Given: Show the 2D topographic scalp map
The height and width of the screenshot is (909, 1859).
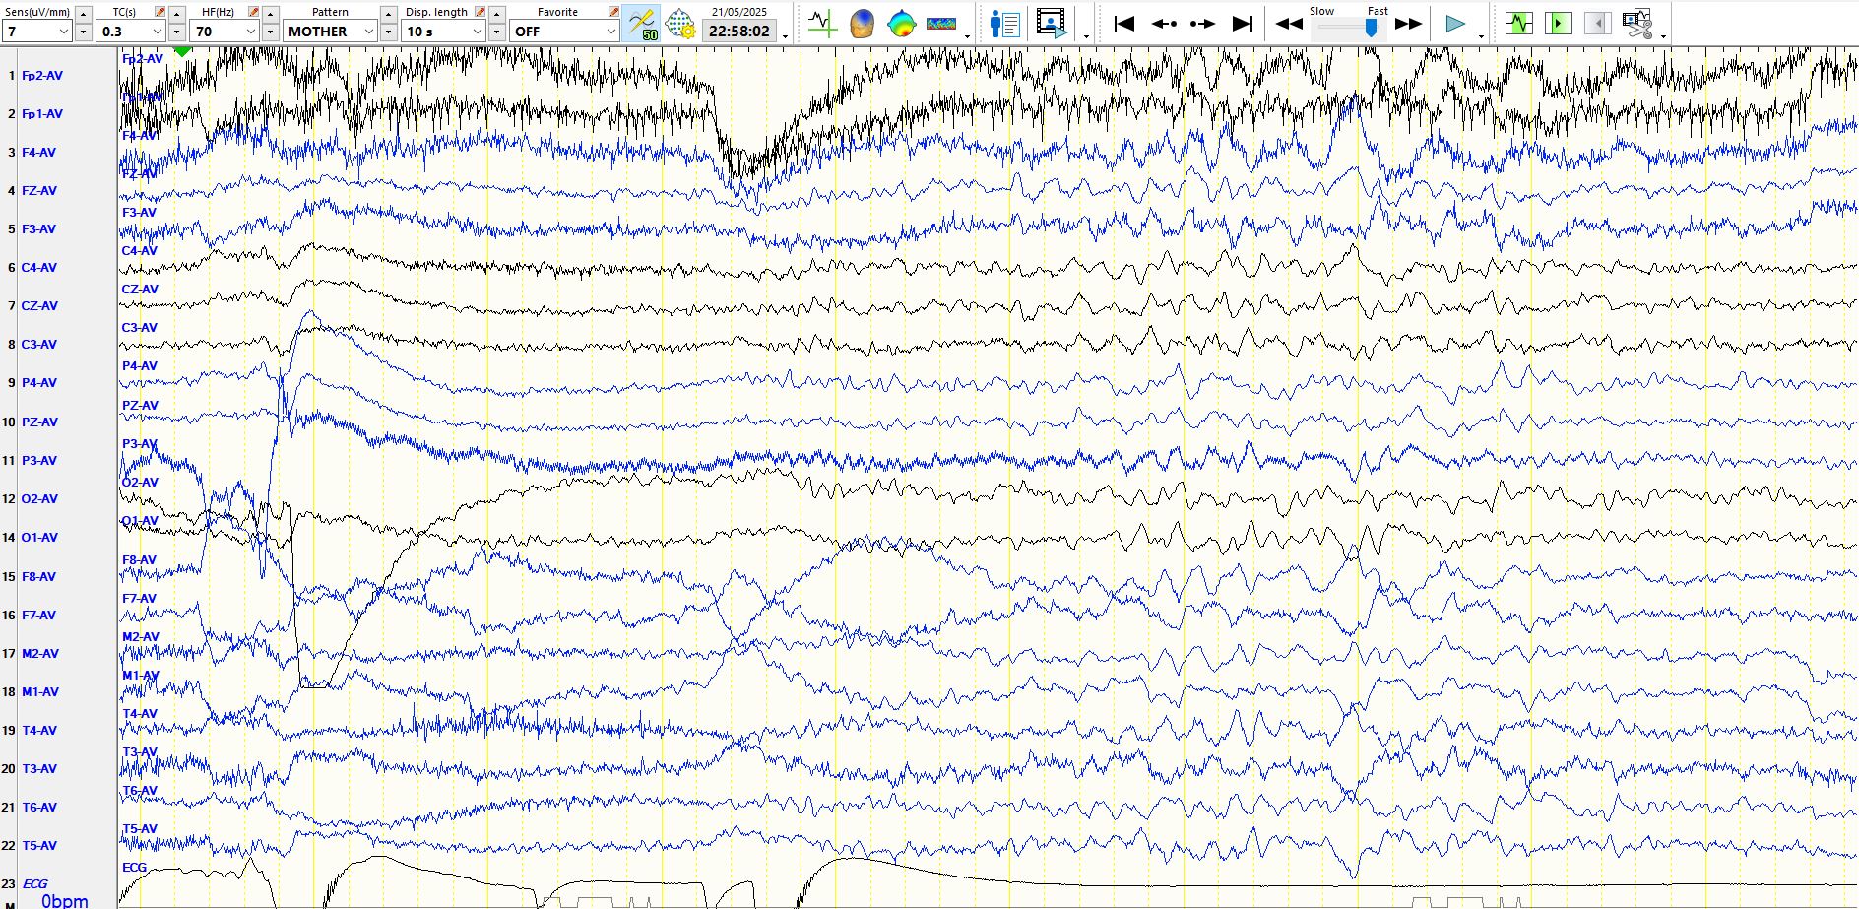Looking at the screenshot, I should point(901,24).
